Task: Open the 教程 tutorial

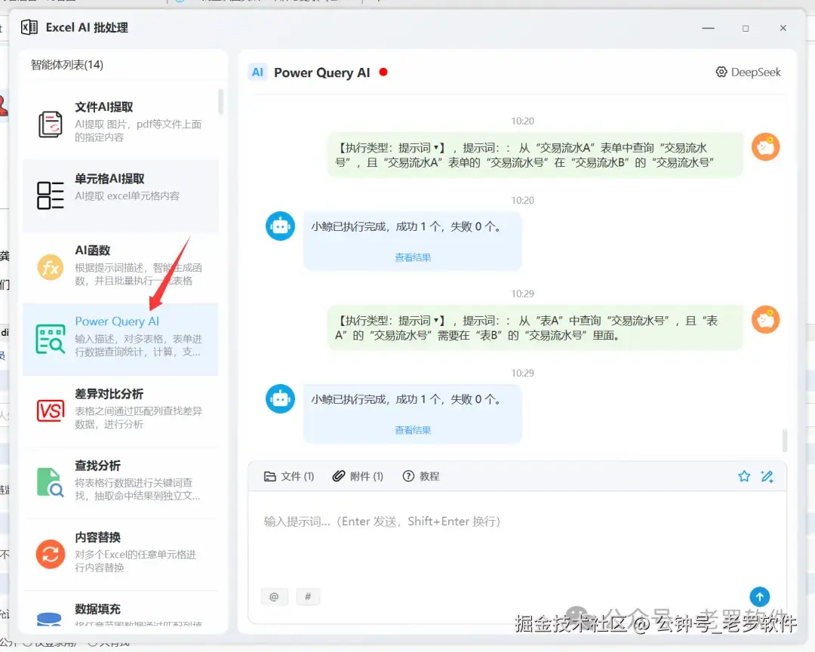Action: 421,476
